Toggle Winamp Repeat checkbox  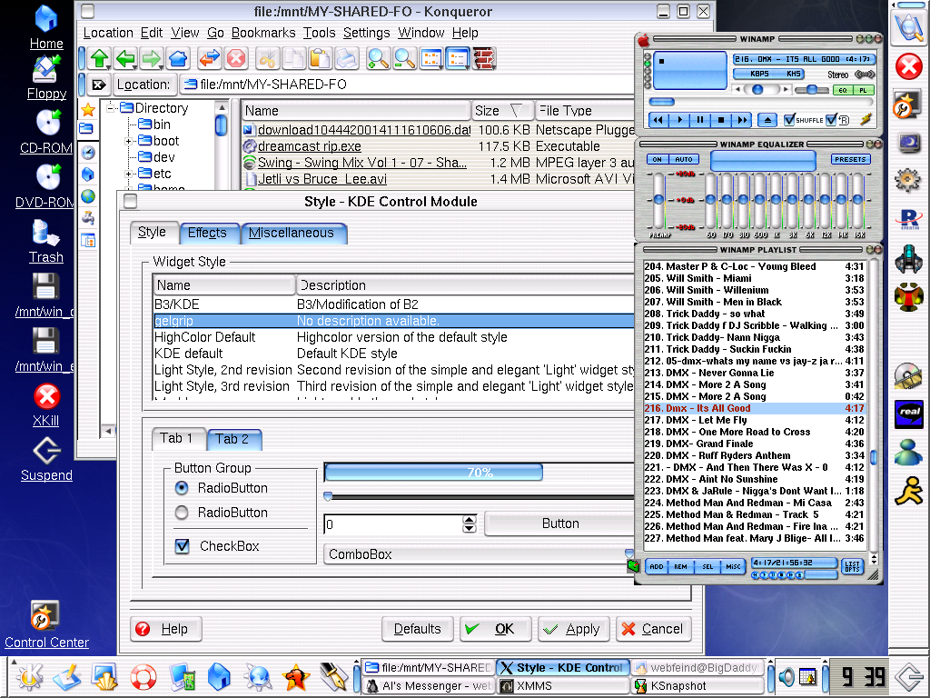pos(831,120)
